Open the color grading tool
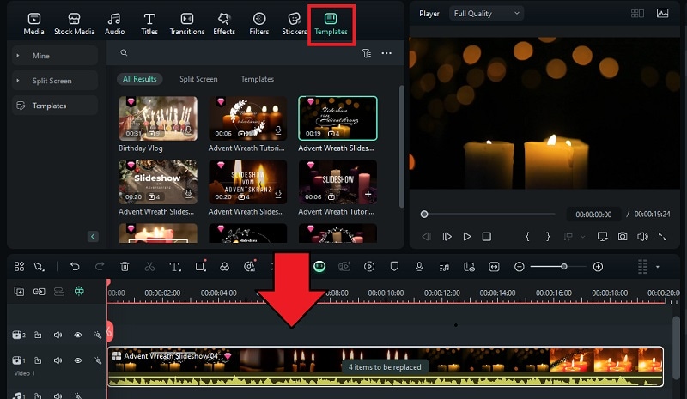This screenshot has height=399, width=687. pos(224,267)
